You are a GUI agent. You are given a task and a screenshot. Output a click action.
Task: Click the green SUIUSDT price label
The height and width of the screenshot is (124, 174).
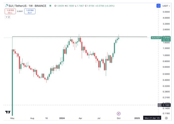coord(156,38)
